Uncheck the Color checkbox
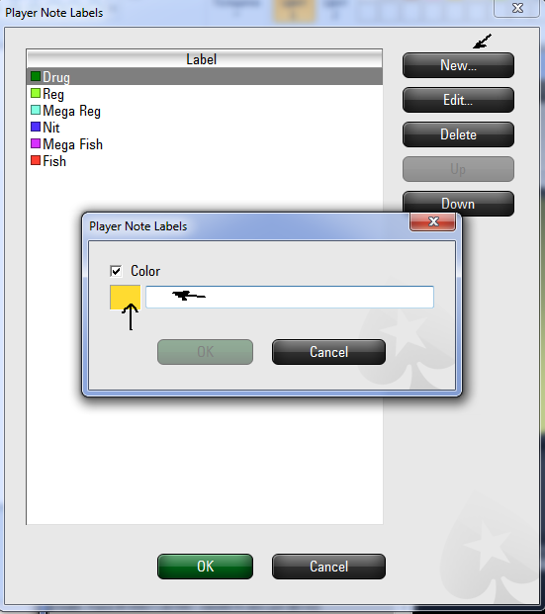The image size is (545, 614). pyautogui.click(x=116, y=271)
